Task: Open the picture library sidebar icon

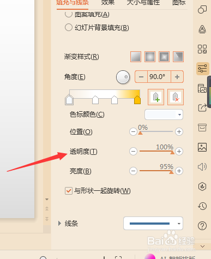Action: point(202,88)
